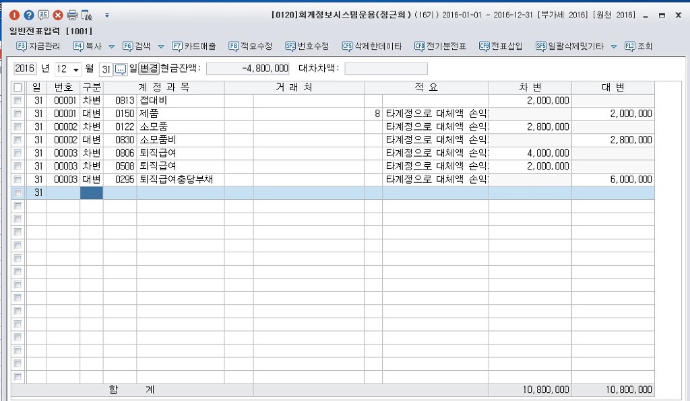Click the 적요 column header
The height and width of the screenshot is (401, 690).
point(427,87)
